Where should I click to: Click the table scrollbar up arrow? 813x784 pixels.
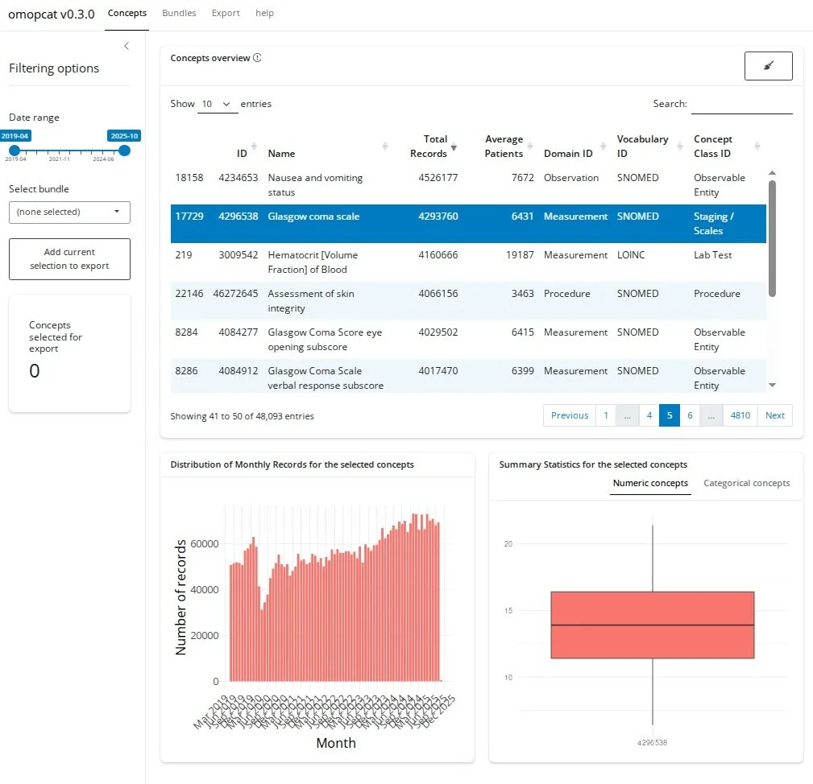[772, 173]
